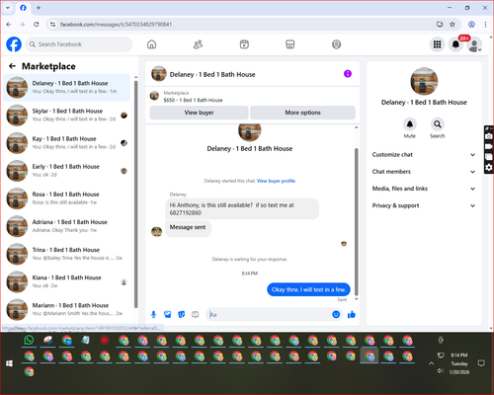Select Delaney conversation in the list
This screenshot has height=395, width=494.
pyautogui.click(x=67, y=87)
